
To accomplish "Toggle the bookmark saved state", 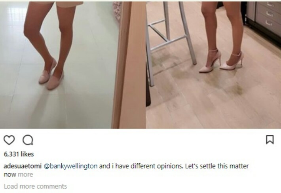I will point(270,140).
